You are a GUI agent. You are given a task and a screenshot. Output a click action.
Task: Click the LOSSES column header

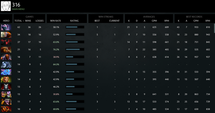pyautogui.click(x=39, y=21)
